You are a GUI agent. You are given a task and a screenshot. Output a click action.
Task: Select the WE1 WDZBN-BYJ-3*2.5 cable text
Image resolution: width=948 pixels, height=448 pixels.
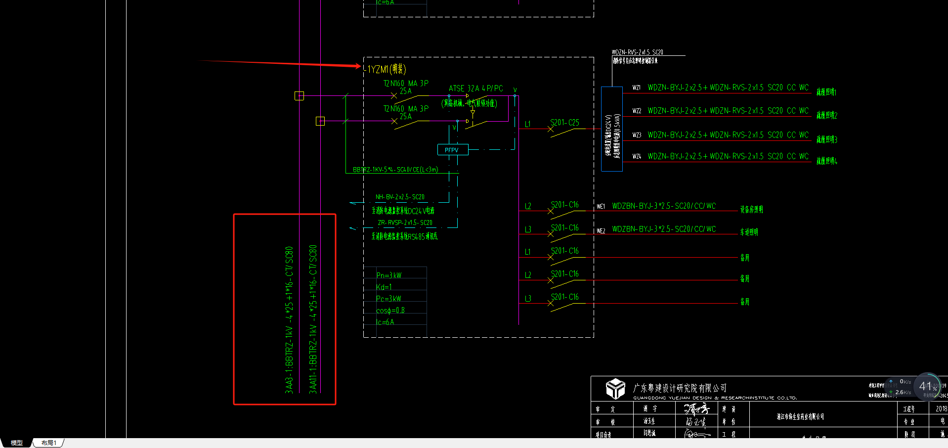coord(664,206)
